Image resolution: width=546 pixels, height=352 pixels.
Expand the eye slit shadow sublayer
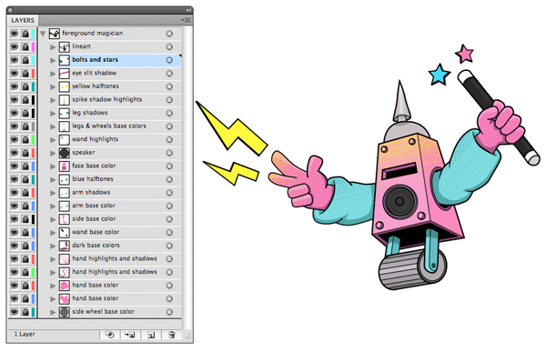click(53, 74)
